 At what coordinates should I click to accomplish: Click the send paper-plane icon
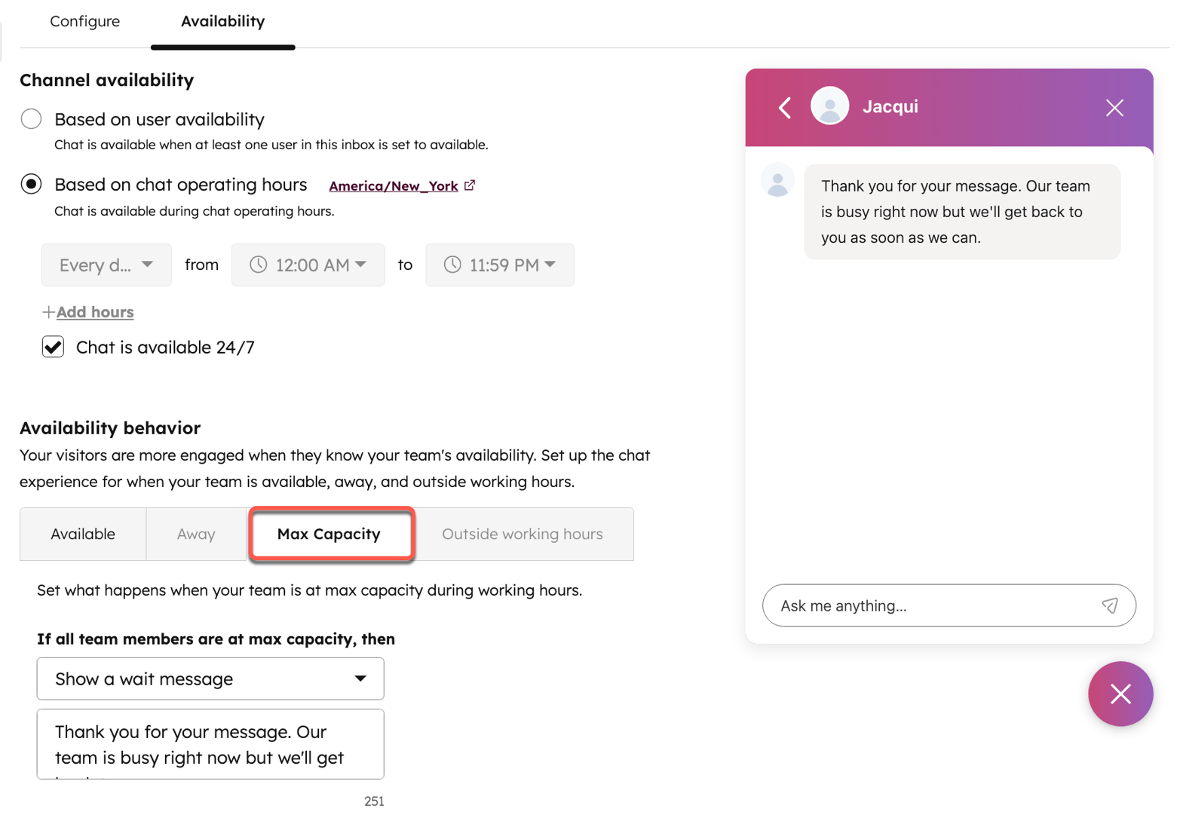[x=1110, y=605]
